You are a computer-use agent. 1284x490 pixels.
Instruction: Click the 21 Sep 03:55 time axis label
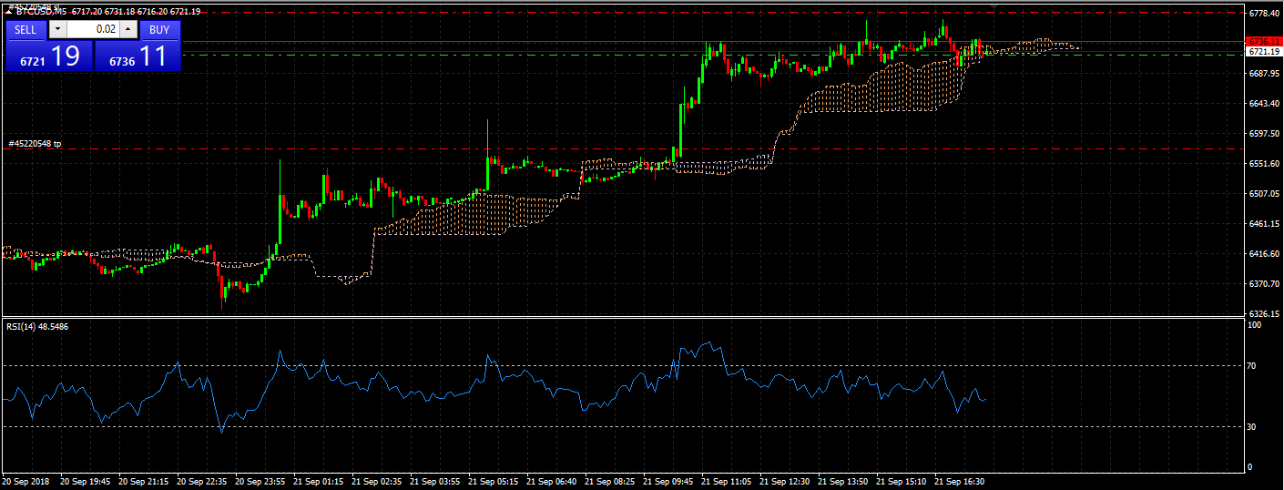coord(434,481)
